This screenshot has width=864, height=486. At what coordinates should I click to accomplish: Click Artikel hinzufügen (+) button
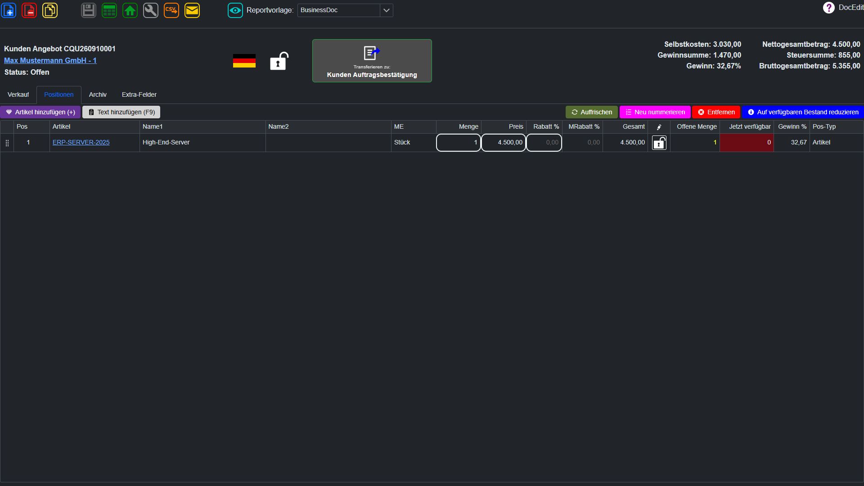[40, 112]
